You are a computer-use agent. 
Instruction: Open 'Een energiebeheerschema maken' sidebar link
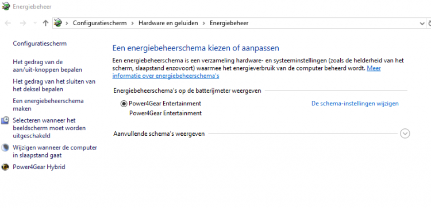pos(48,105)
